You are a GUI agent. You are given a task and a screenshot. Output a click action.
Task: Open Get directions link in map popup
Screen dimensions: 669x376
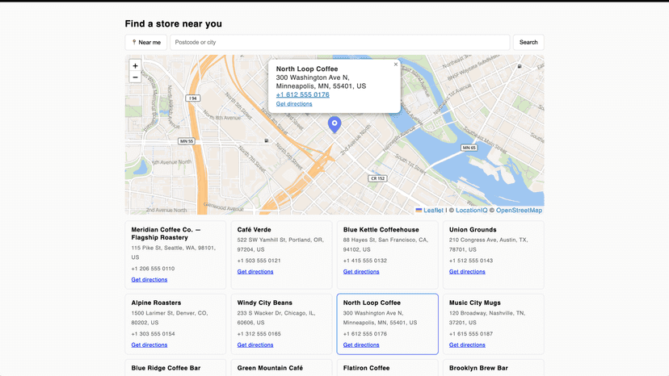click(294, 103)
